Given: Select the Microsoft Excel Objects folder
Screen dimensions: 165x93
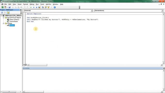Looking at the screenshot, I should [x=14, y=18].
